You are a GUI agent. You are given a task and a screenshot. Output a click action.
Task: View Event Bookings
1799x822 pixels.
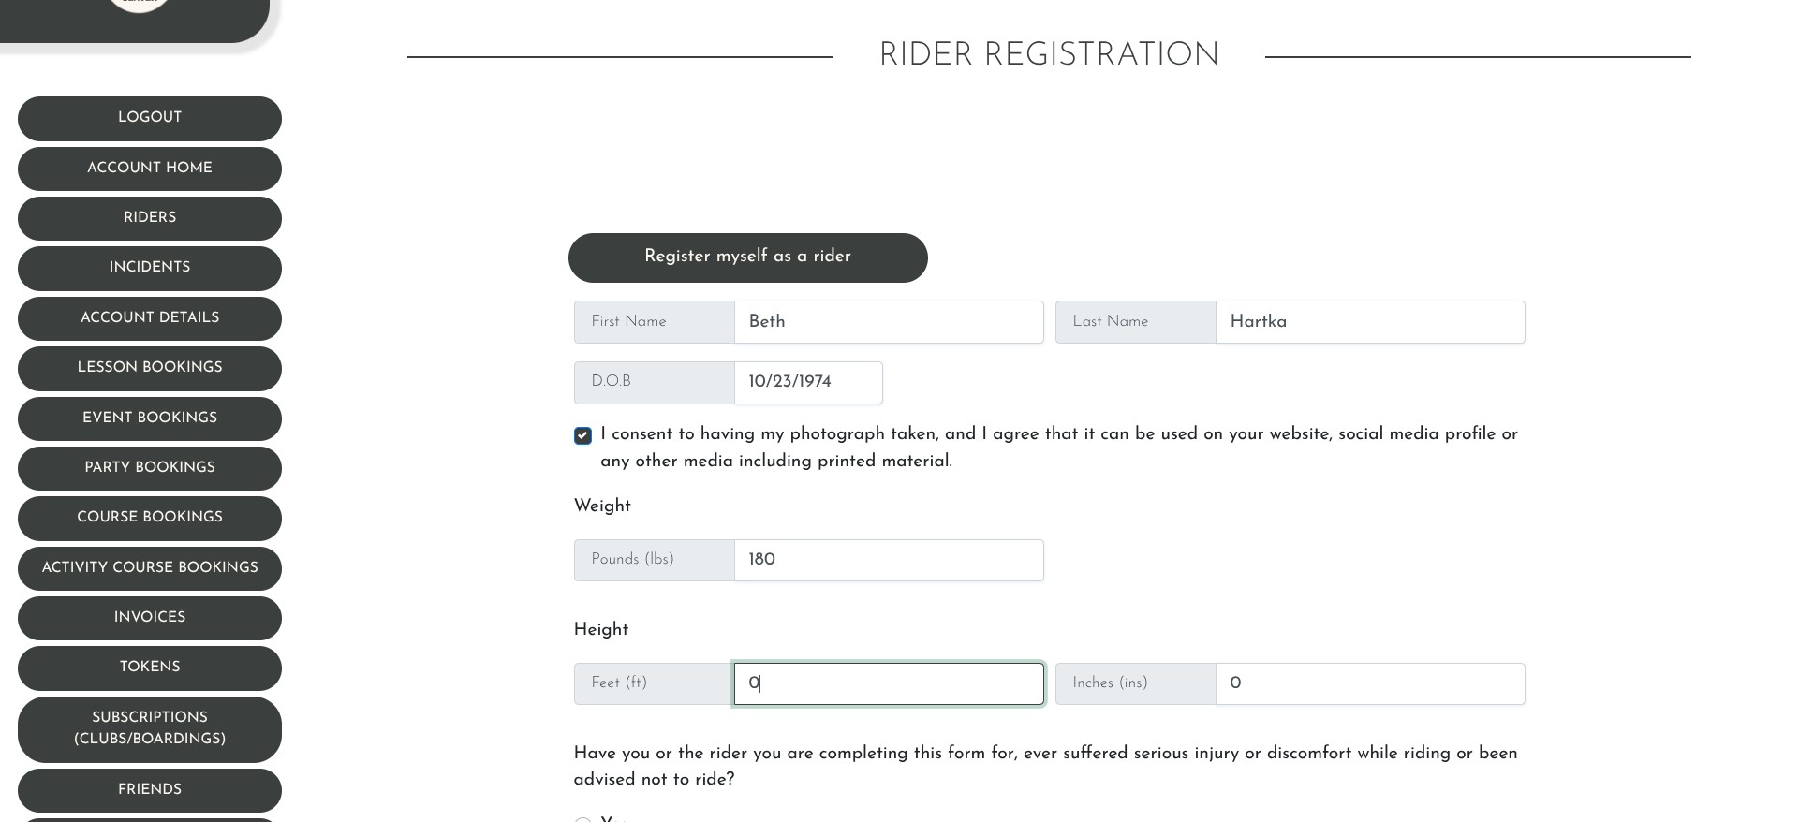(150, 418)
